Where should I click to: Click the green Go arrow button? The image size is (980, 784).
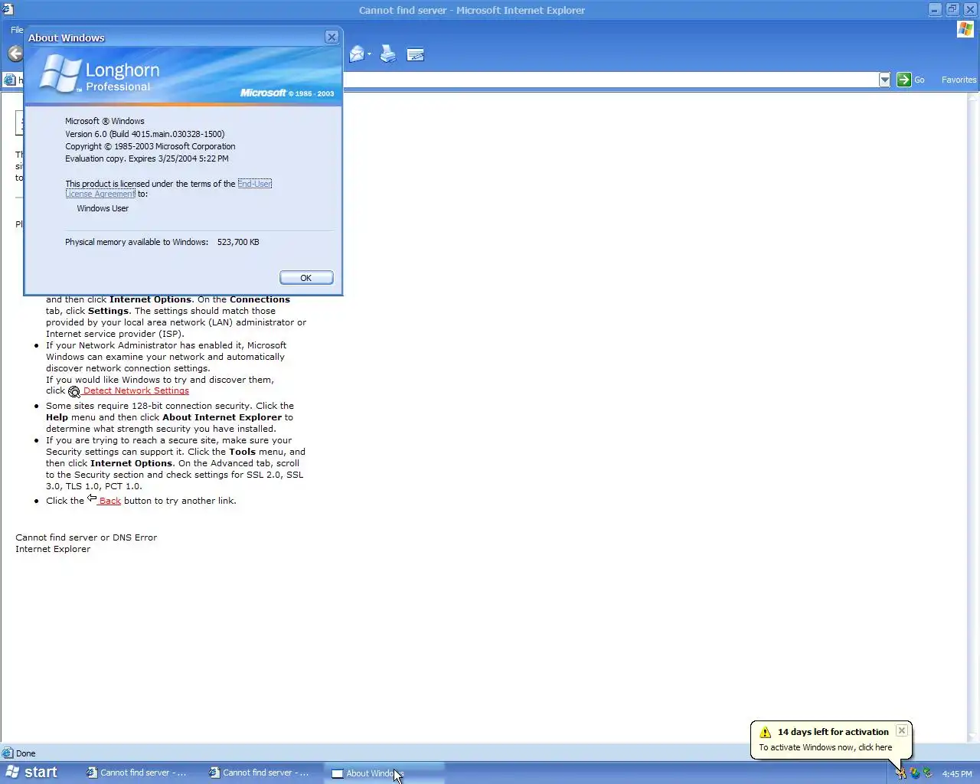(x=904, y=80)
